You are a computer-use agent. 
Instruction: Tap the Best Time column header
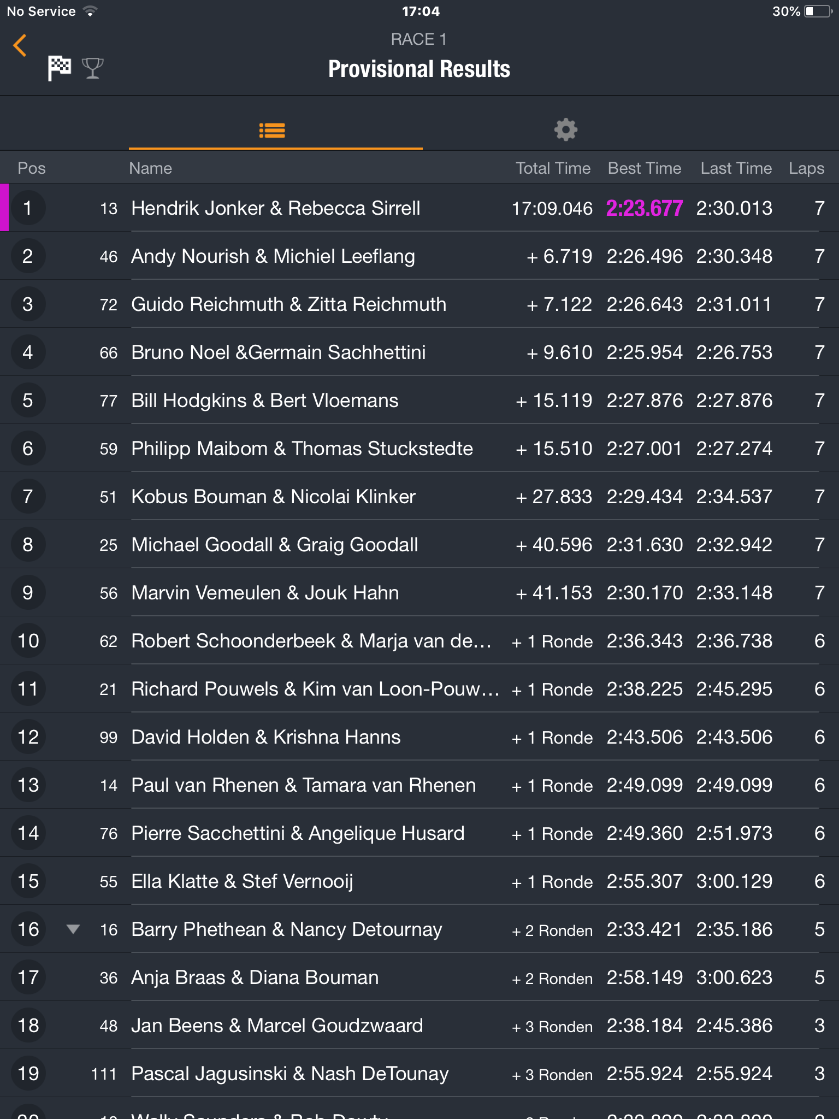coord(645,168)
